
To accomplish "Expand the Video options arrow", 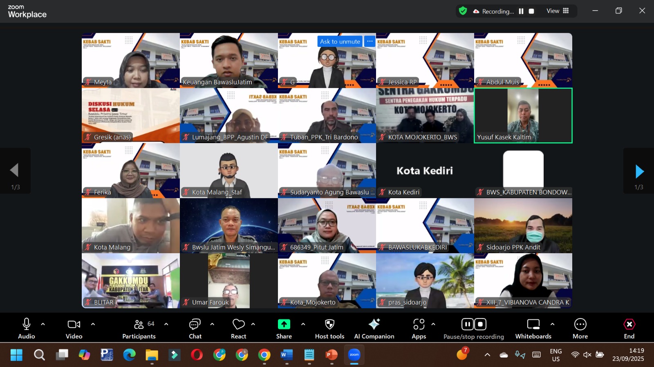I will click(x=93, y=324).
